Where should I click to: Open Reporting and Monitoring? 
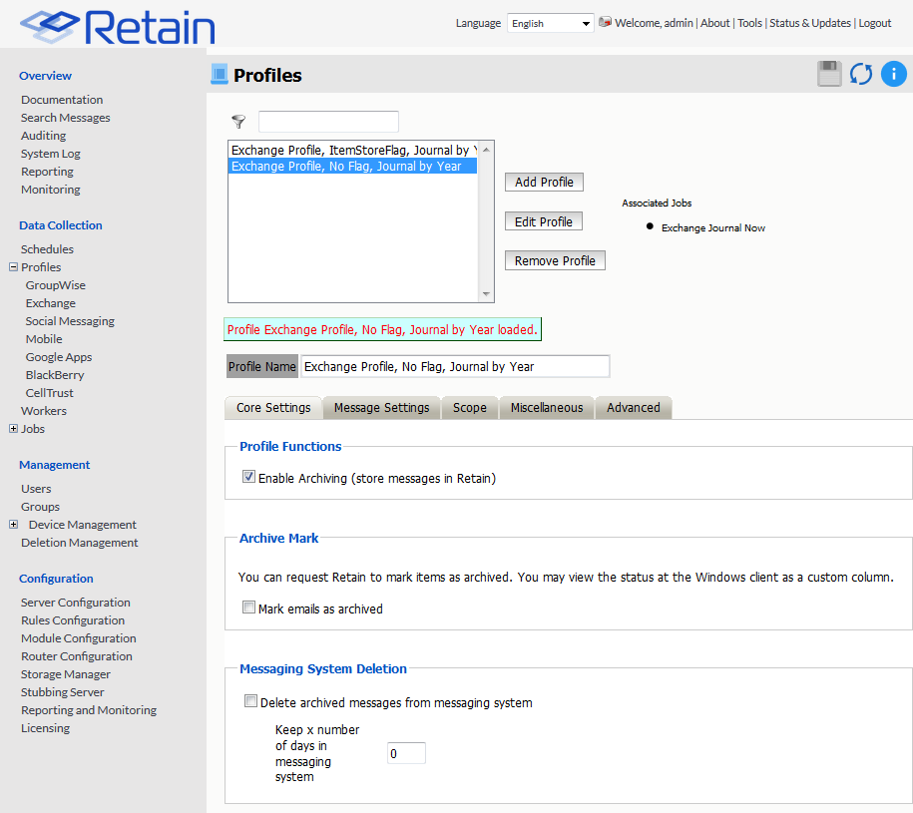click(89, 710)
